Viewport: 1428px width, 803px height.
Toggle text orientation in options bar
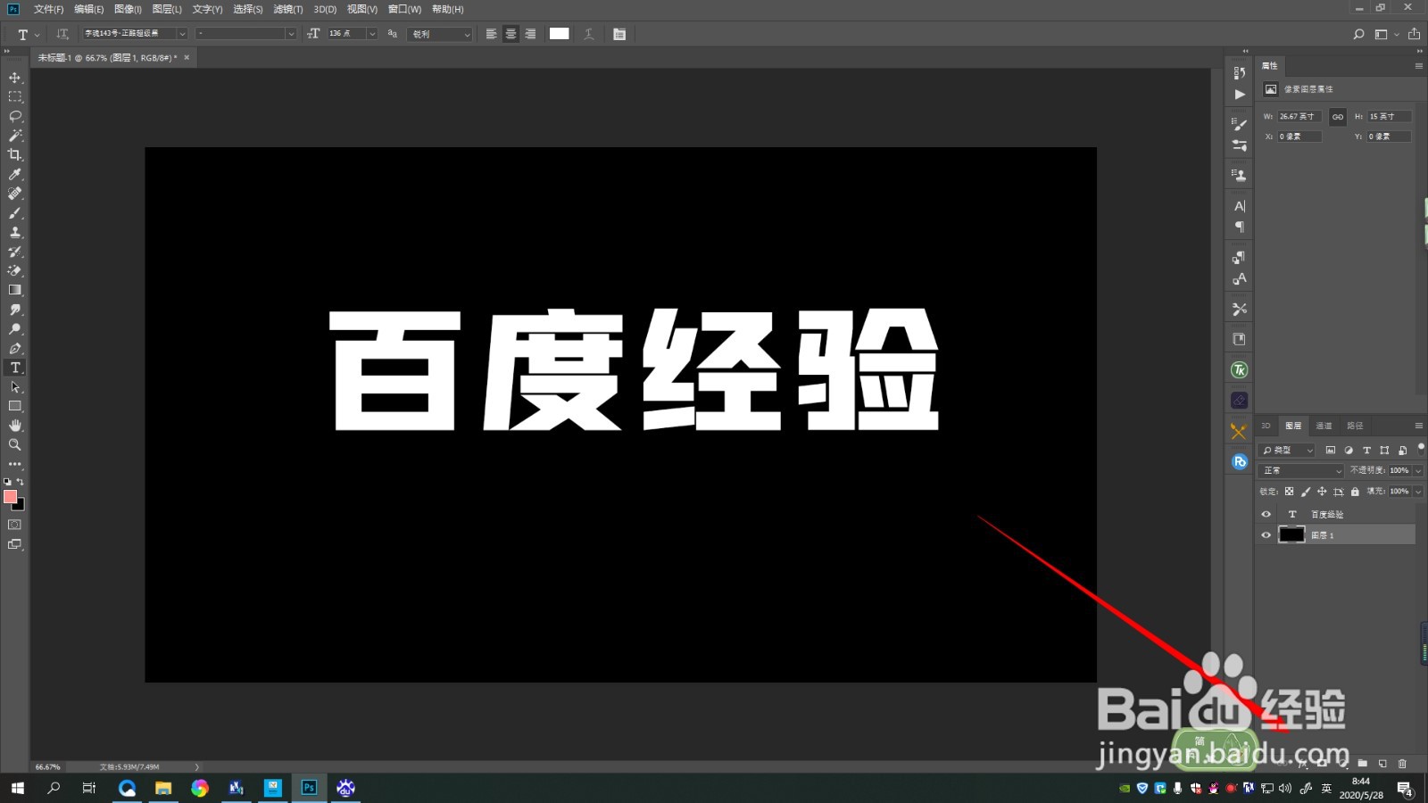point(62,34)
